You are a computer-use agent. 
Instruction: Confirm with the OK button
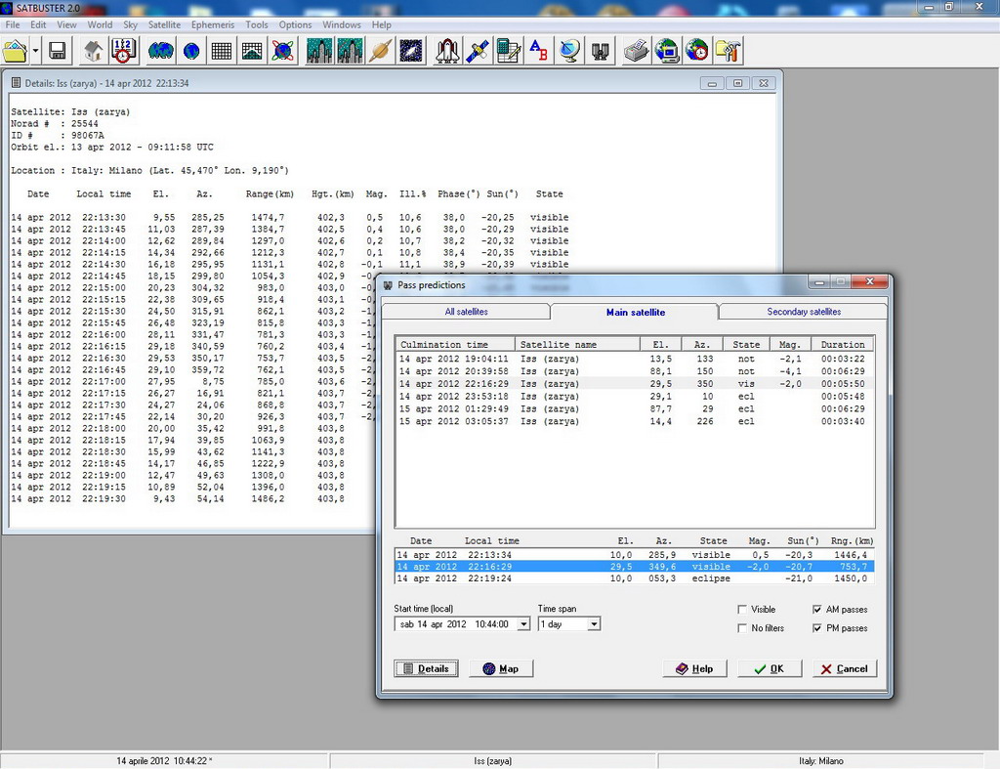click(x=770, y=668)
